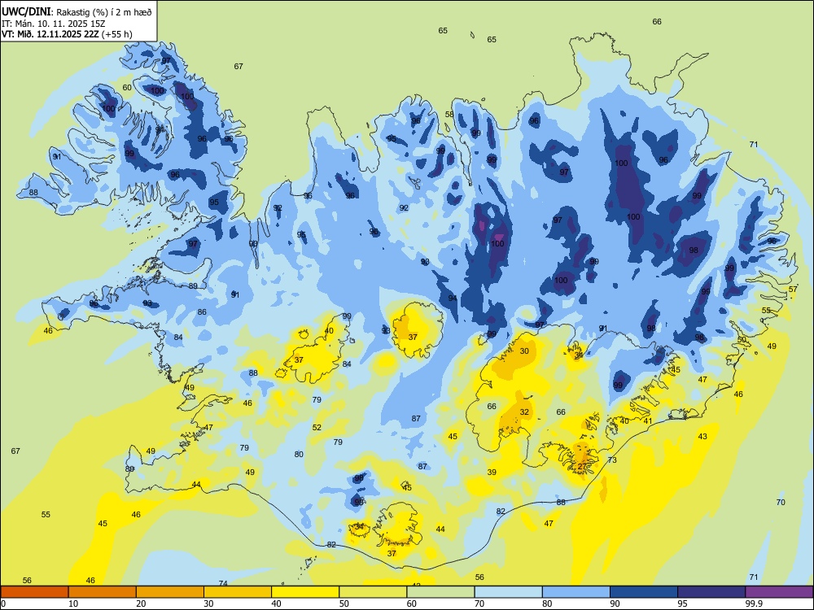
Task: Click the 30–40 golden legend swatch
Action: (x=238, y=592)
